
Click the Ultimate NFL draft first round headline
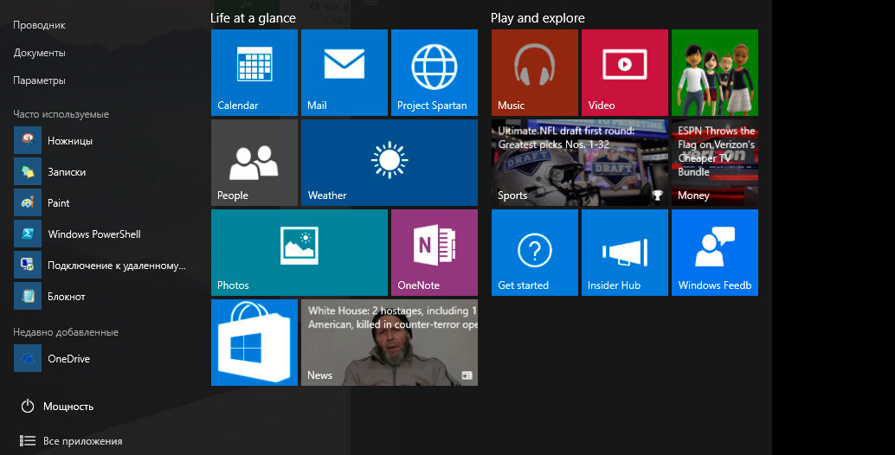[566, 138]
